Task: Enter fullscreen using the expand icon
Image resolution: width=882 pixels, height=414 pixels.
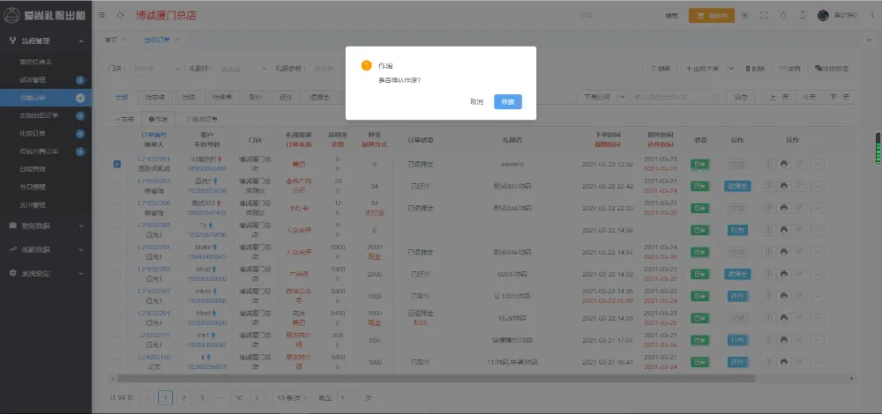Action: click(763, 15)
